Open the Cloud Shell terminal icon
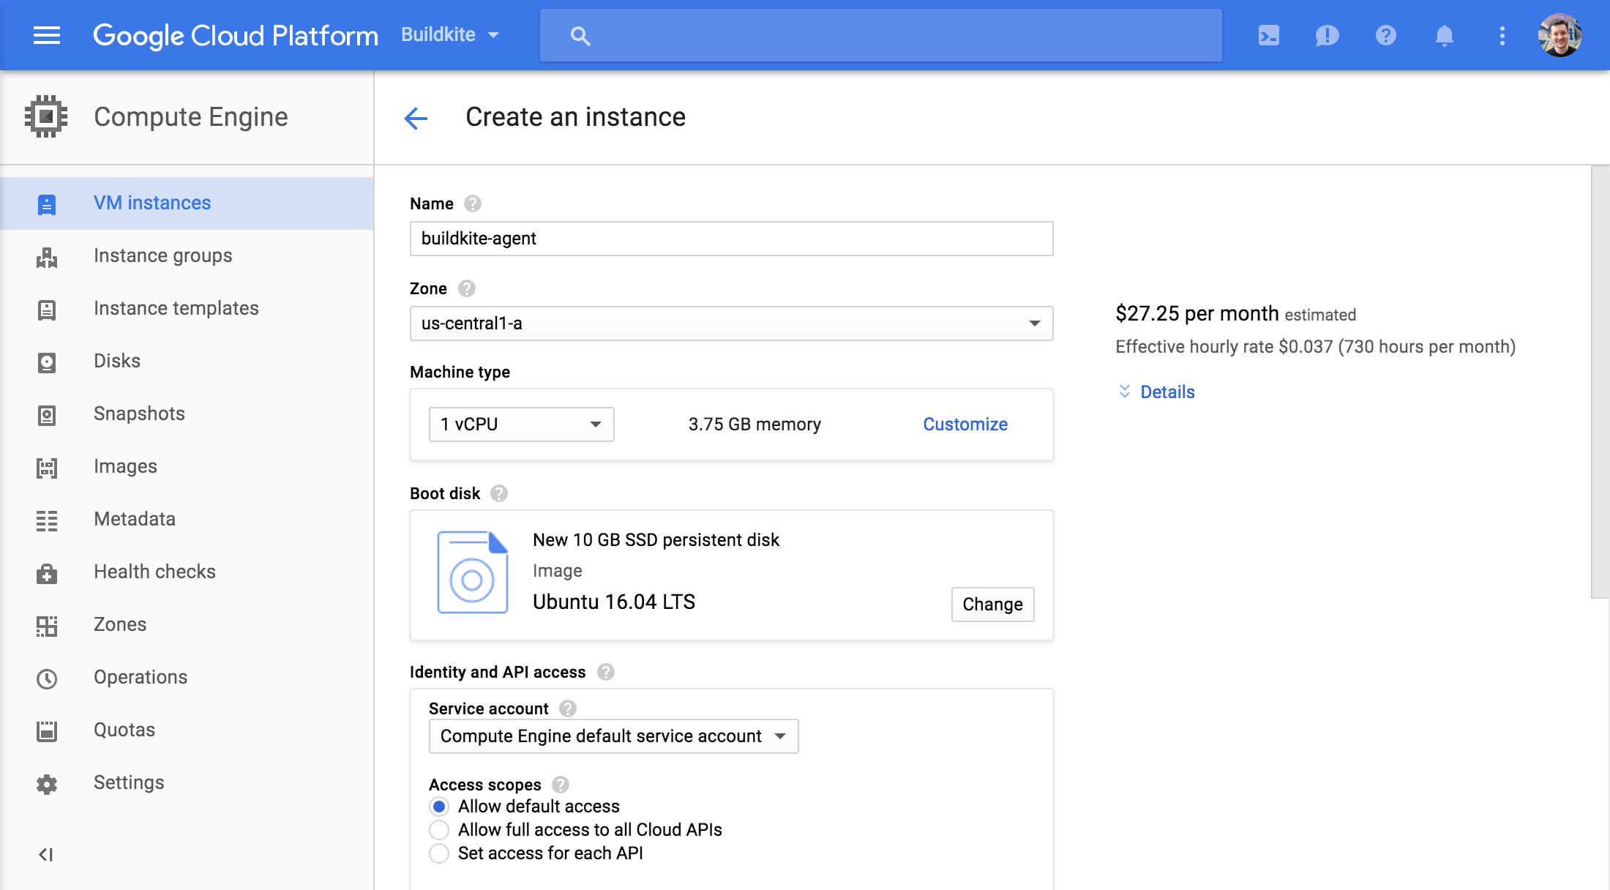The width and height of the screenshot is (1610, 890). [1268, 34]
